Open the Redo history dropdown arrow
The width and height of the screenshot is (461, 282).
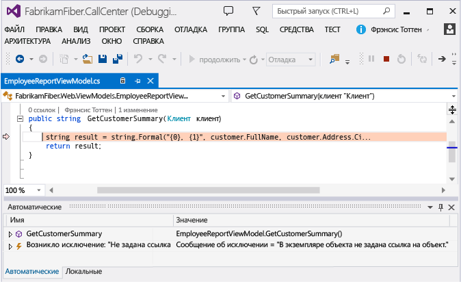(x=174, y=59)
